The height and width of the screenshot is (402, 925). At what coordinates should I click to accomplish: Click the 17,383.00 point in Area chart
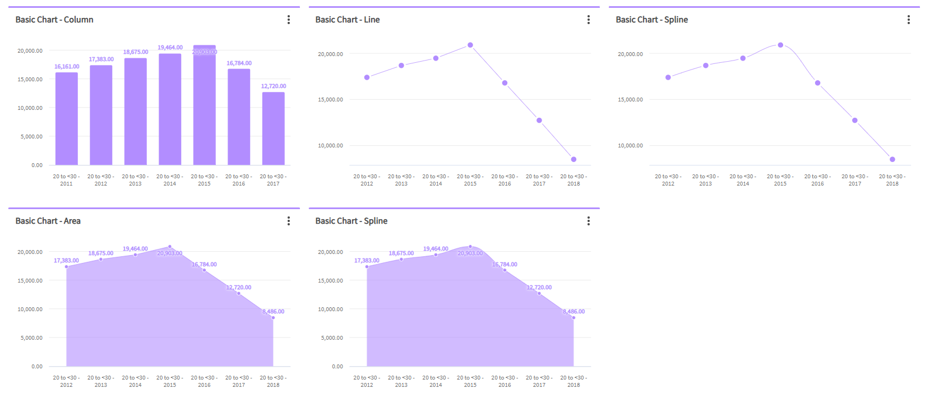(66, 267)
